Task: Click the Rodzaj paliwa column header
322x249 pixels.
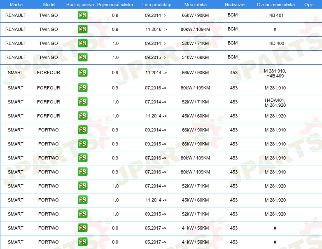Action: point(80,4)
